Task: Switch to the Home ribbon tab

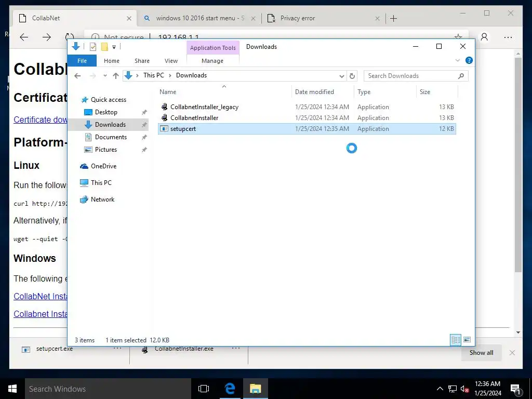Action: coord(112,61)
